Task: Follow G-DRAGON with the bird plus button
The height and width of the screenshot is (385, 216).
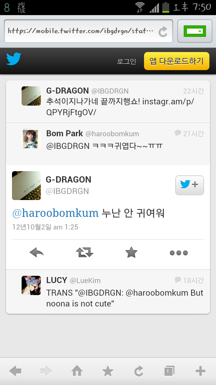Action: pos(190,185)
